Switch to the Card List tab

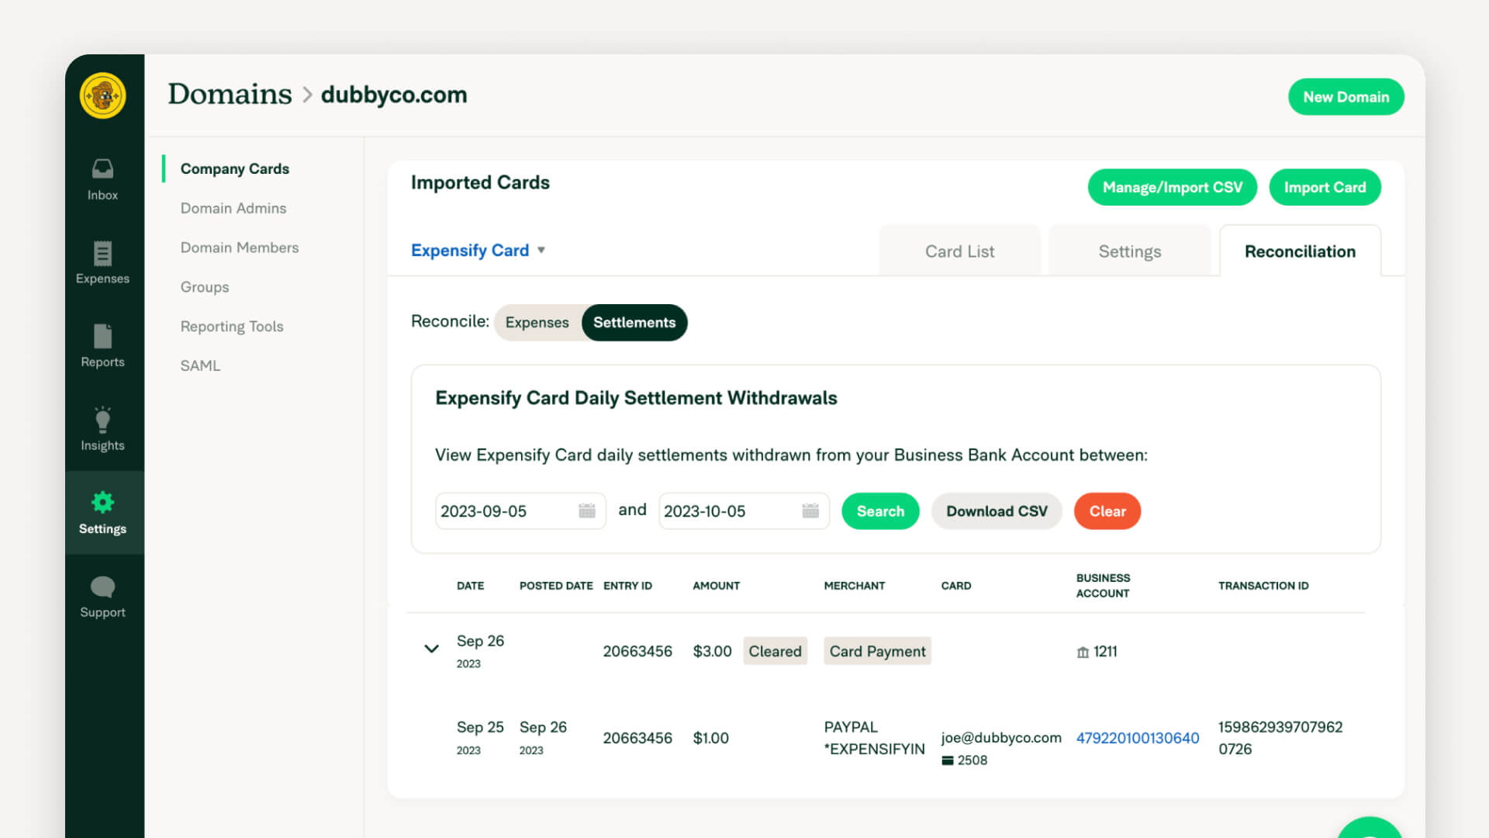click(959, 251)
